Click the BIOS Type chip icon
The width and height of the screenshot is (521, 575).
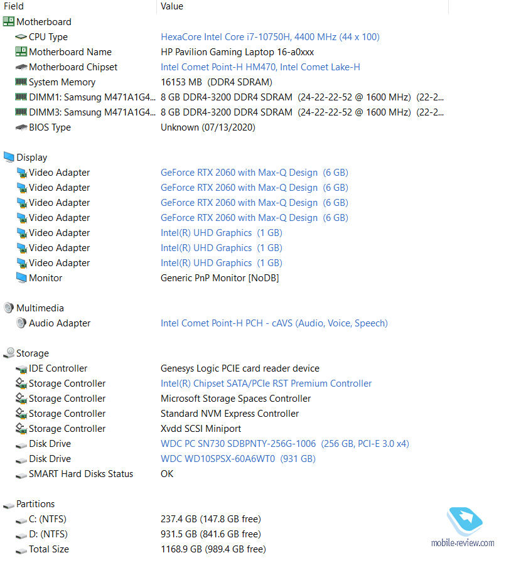pyautogui.click(x=21, y=127)
